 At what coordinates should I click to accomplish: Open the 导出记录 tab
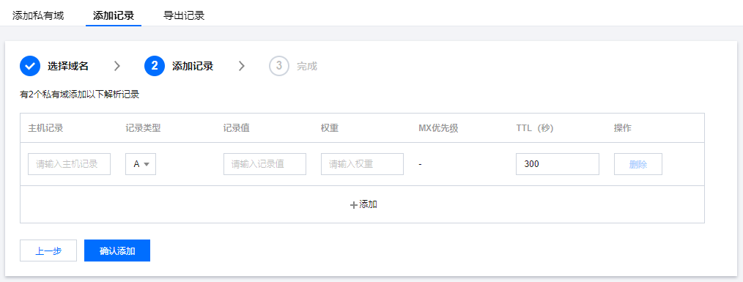[x=184, y=15]
